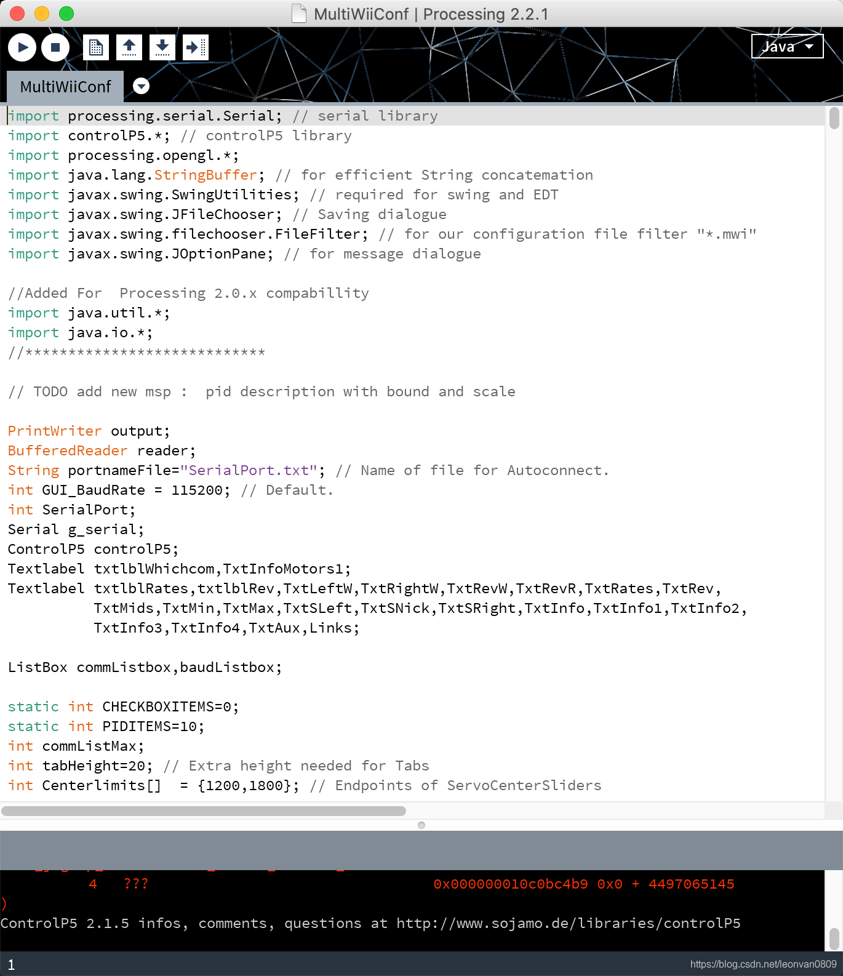This screenshot has height=976, width=843.
Task: Open the Java mode dropdown
Action: (x=787, y=46)
